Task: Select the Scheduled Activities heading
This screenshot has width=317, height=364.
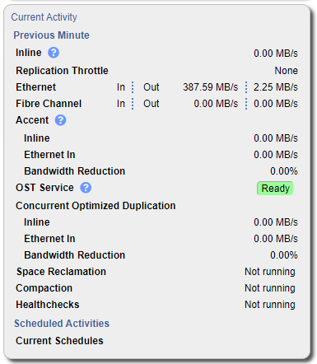Action: point(62,324)
